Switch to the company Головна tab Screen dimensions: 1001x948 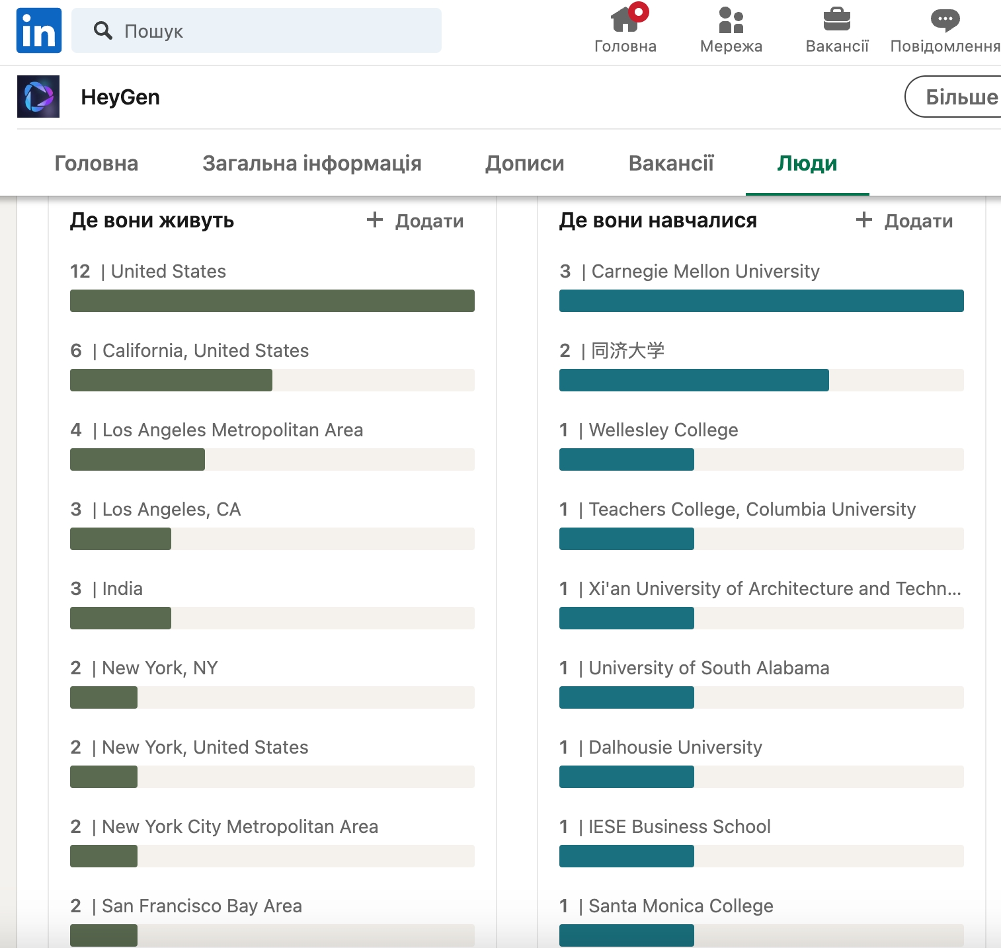[97, 163]
